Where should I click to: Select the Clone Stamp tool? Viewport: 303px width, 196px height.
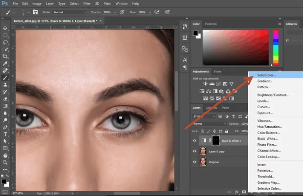pyautogui.click(x=5, y=85)
